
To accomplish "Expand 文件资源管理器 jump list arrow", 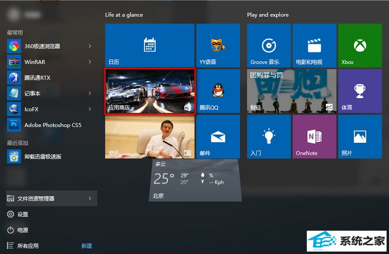I will [90, 198].
